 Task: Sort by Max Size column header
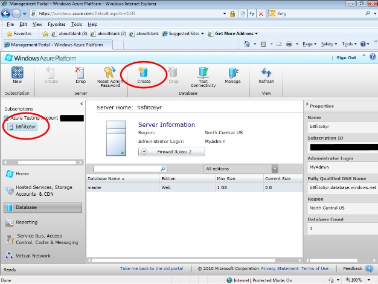[239, 179]
